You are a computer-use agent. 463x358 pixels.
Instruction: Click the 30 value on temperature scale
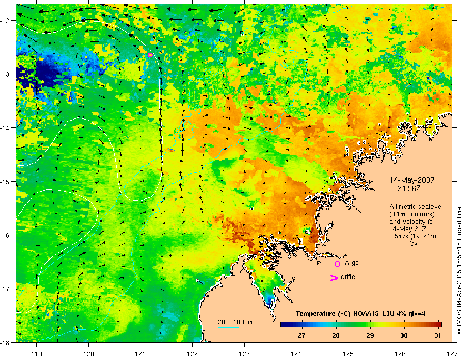click(404, 335)
